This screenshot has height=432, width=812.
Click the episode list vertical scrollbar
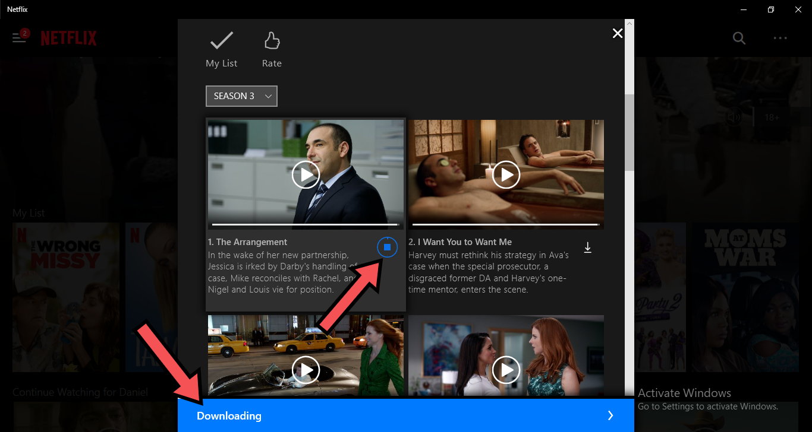(x=630, y=132)
